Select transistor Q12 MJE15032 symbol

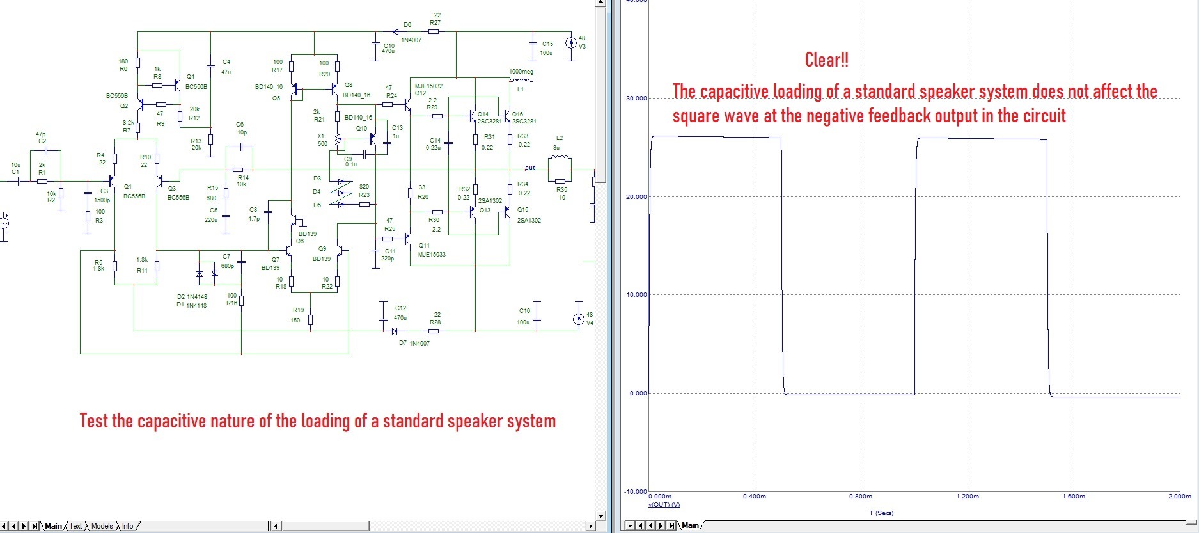[407, 103]
